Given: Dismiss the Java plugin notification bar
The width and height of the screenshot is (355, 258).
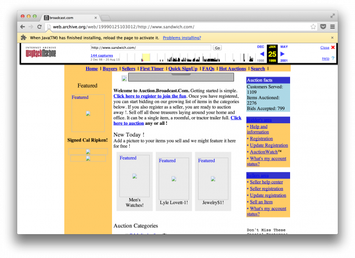Looking at the screenshot, I should [x=332, y=38].
